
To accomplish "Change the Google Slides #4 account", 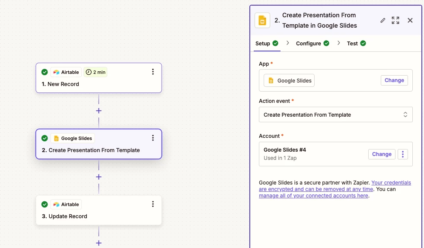I will click(382, 154).
